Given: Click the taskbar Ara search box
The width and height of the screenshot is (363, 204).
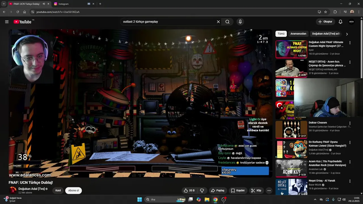Looking at the screenshot, I should (165, 199).
